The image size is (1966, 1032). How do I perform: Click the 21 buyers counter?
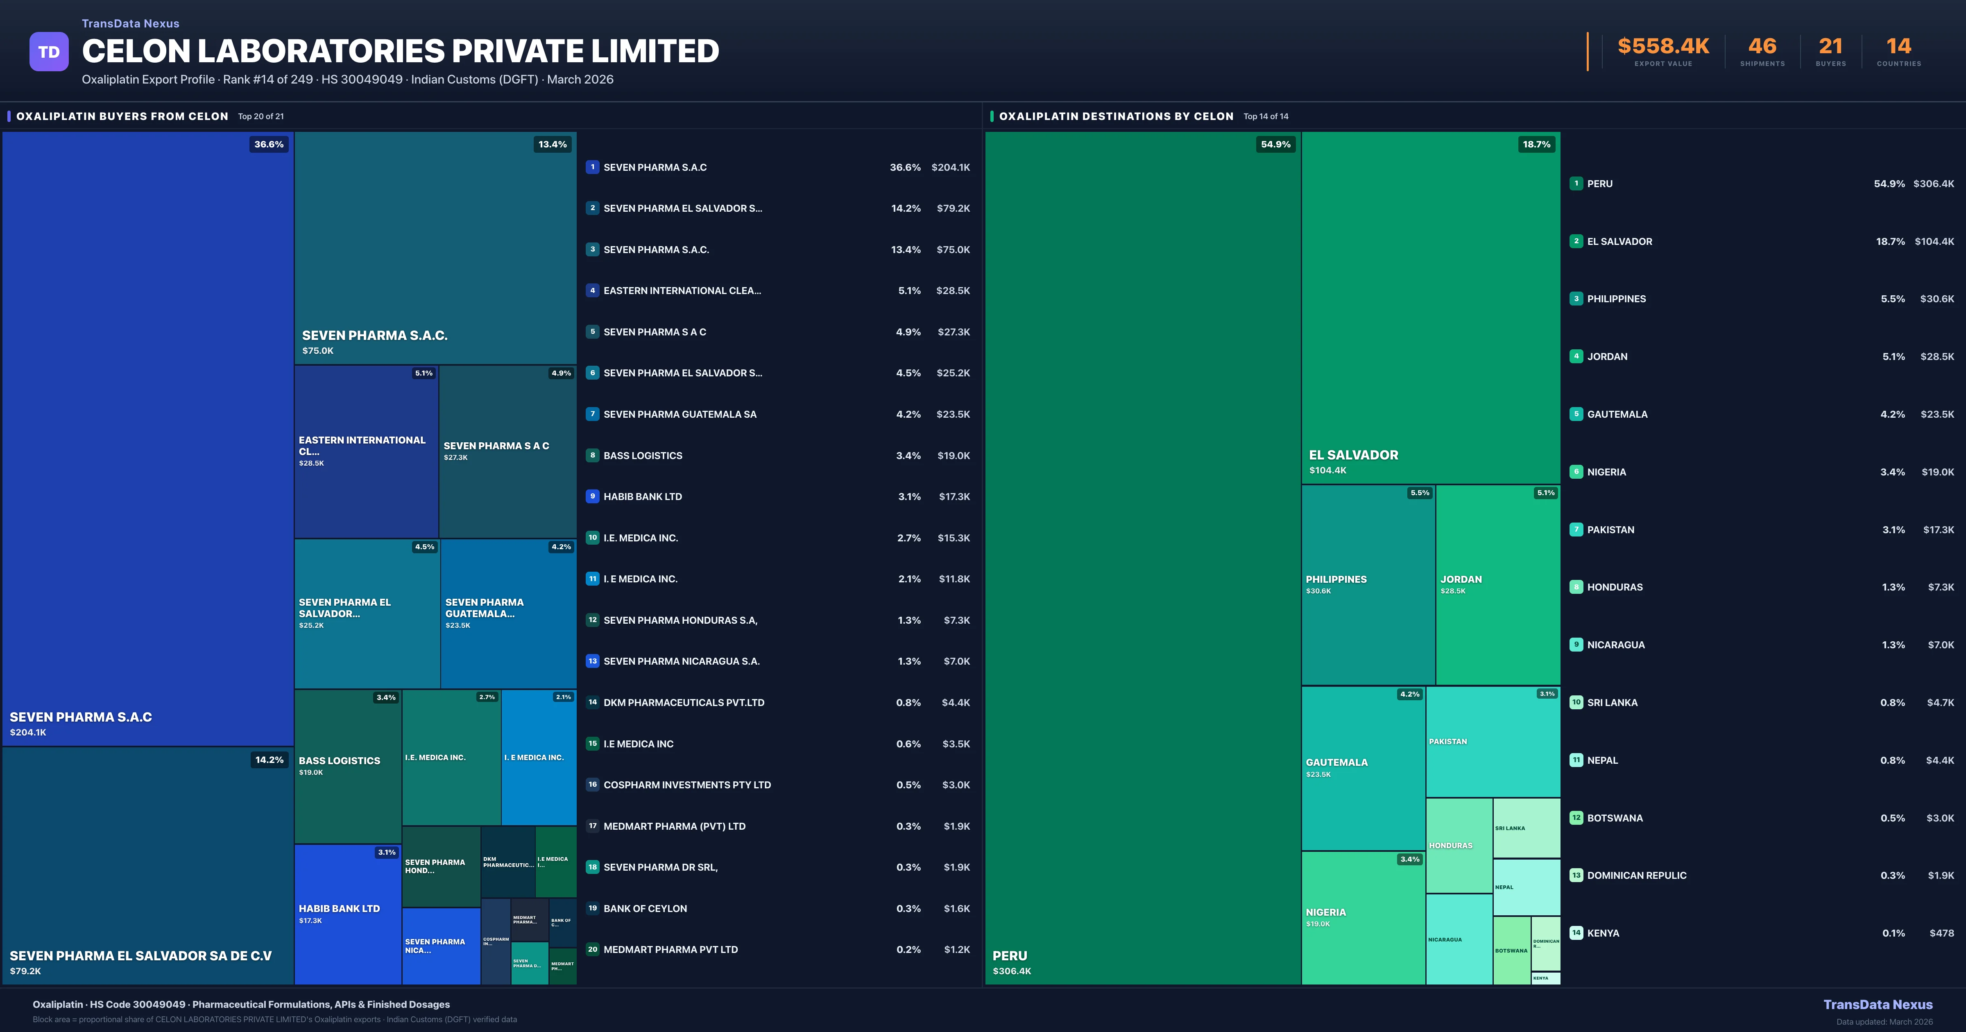(x=1830, y=47)
